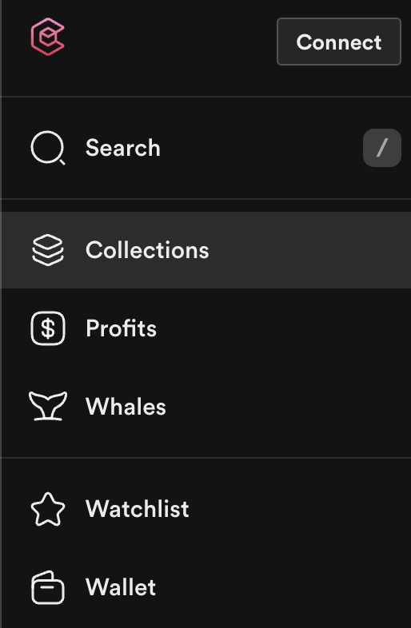
Task: Click the pink cube logo icon
Action: 48,37
